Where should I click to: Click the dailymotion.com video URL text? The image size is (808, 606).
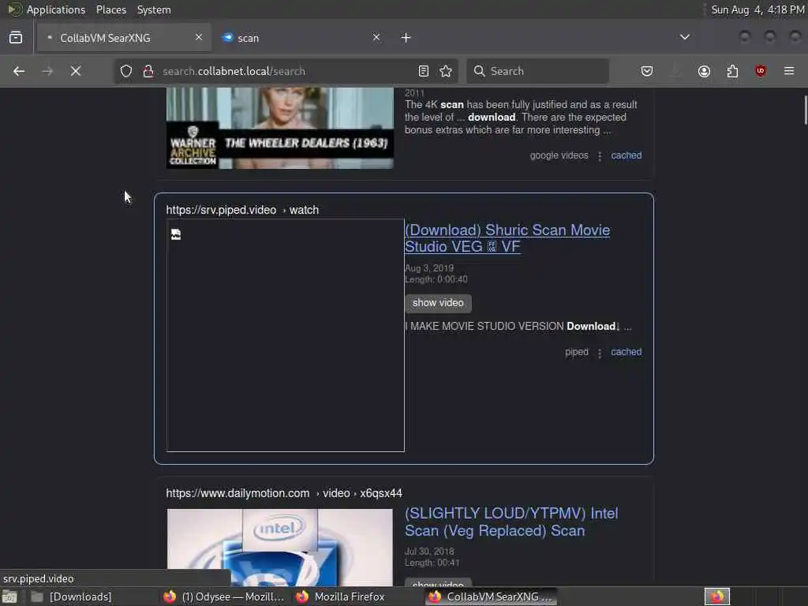[284, 494]
